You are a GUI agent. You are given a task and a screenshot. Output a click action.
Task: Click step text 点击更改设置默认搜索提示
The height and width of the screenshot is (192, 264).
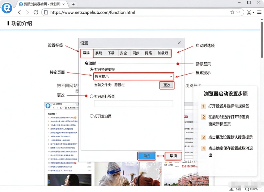(x=230, y=137)
